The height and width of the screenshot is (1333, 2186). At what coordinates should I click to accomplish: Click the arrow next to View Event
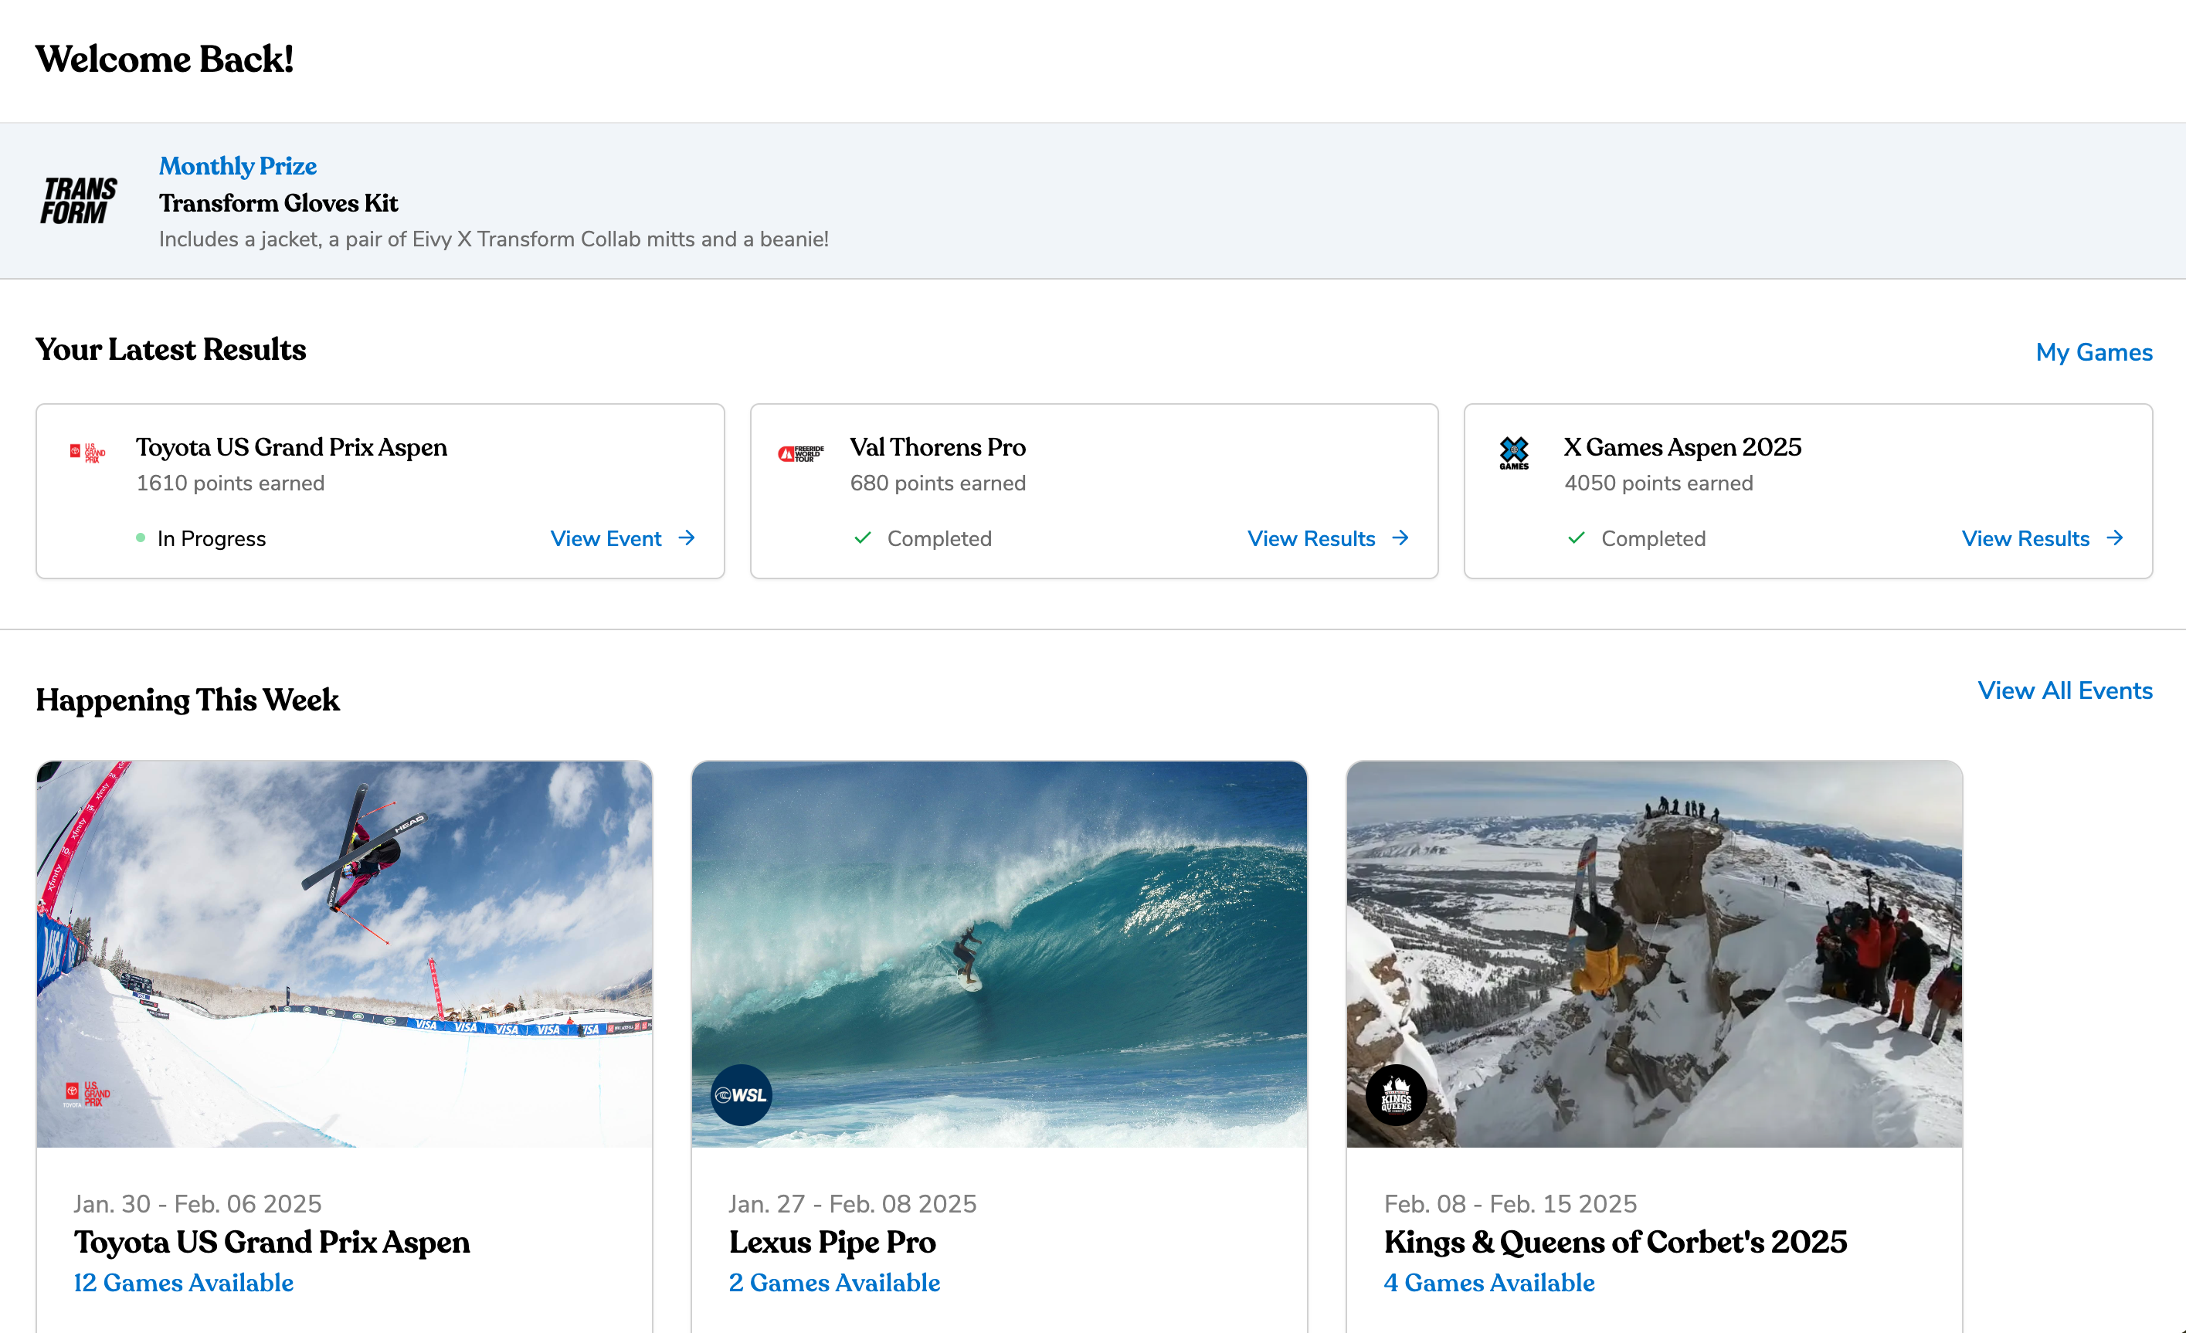click(x=687, y=538)
